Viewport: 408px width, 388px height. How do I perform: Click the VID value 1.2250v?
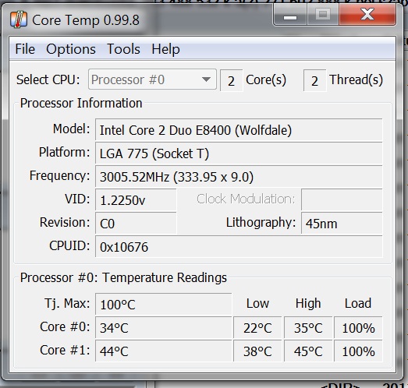(x=136, y=200)
